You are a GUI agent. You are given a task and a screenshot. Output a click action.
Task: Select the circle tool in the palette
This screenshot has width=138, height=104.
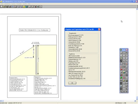click(127, 67)
